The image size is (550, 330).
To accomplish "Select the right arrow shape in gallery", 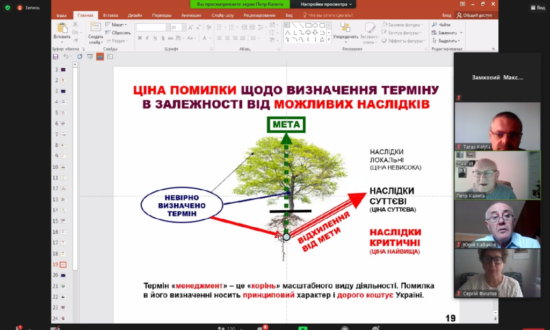I will tap(308, 32).
